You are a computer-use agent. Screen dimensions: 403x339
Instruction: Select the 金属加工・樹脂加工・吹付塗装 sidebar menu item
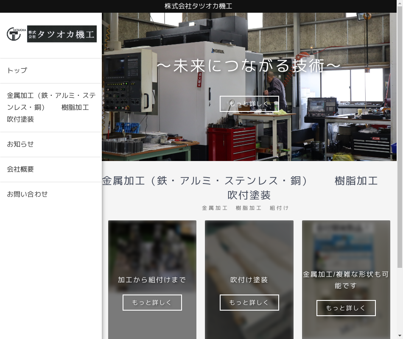pyautogui.click(x=51, y=107)
